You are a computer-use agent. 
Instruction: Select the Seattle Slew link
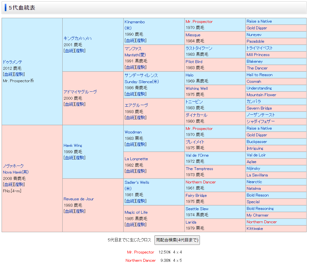[x=197, y=209]
